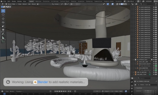Click the SEA_VILLA scene name field

click(130, 1)
